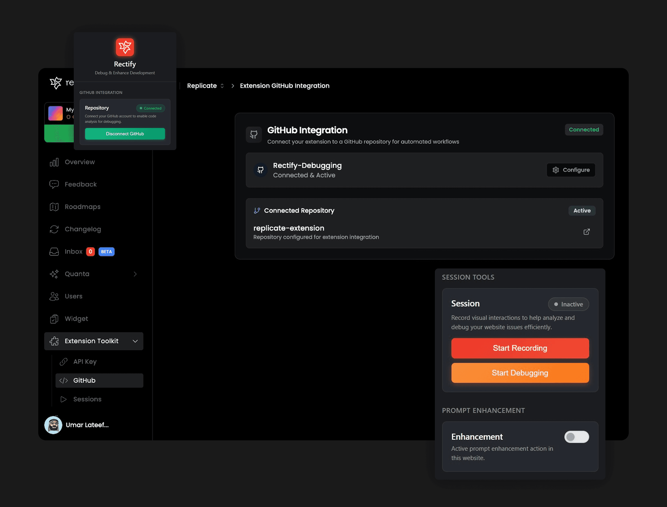
Task: Go to the Feedback section
Action: [x=94, y=184]
